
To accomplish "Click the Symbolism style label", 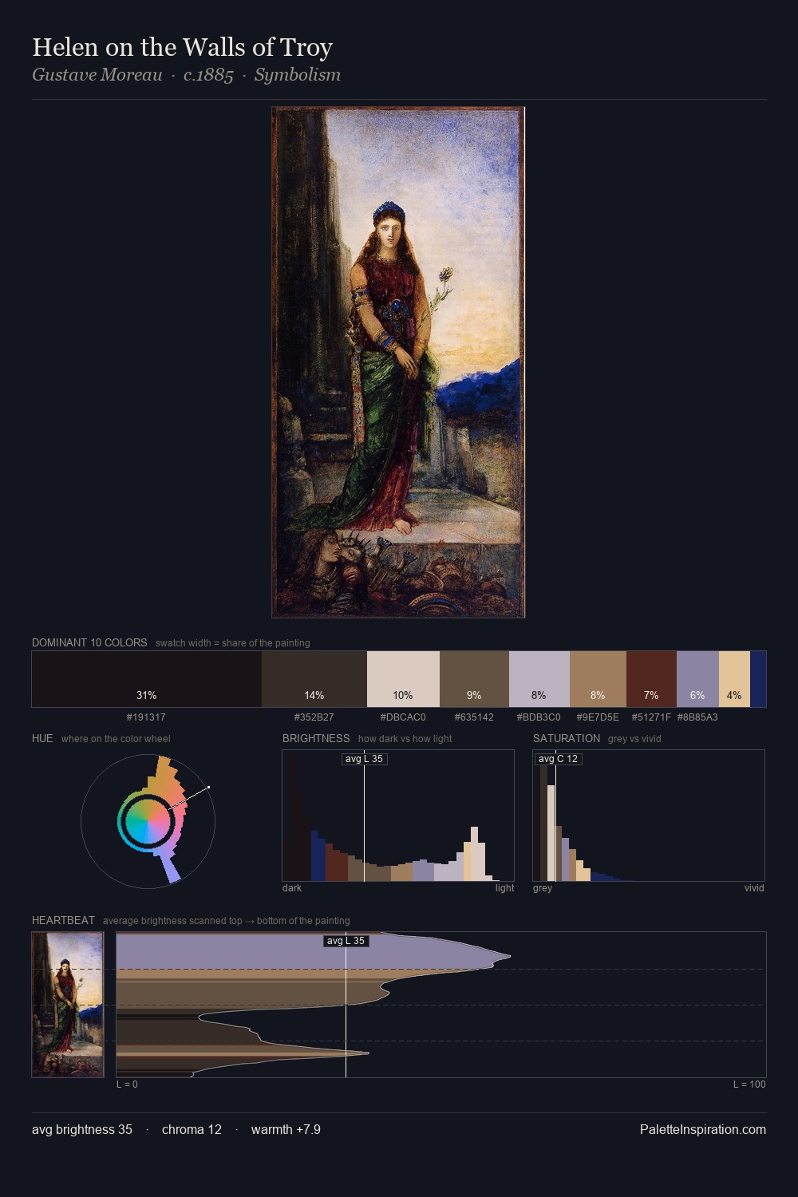I will pos(298,75).
